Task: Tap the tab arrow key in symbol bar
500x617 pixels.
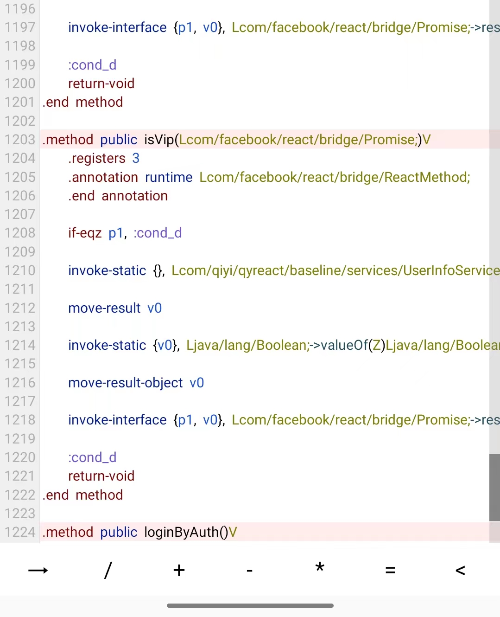Action: [x=38, y=570]
